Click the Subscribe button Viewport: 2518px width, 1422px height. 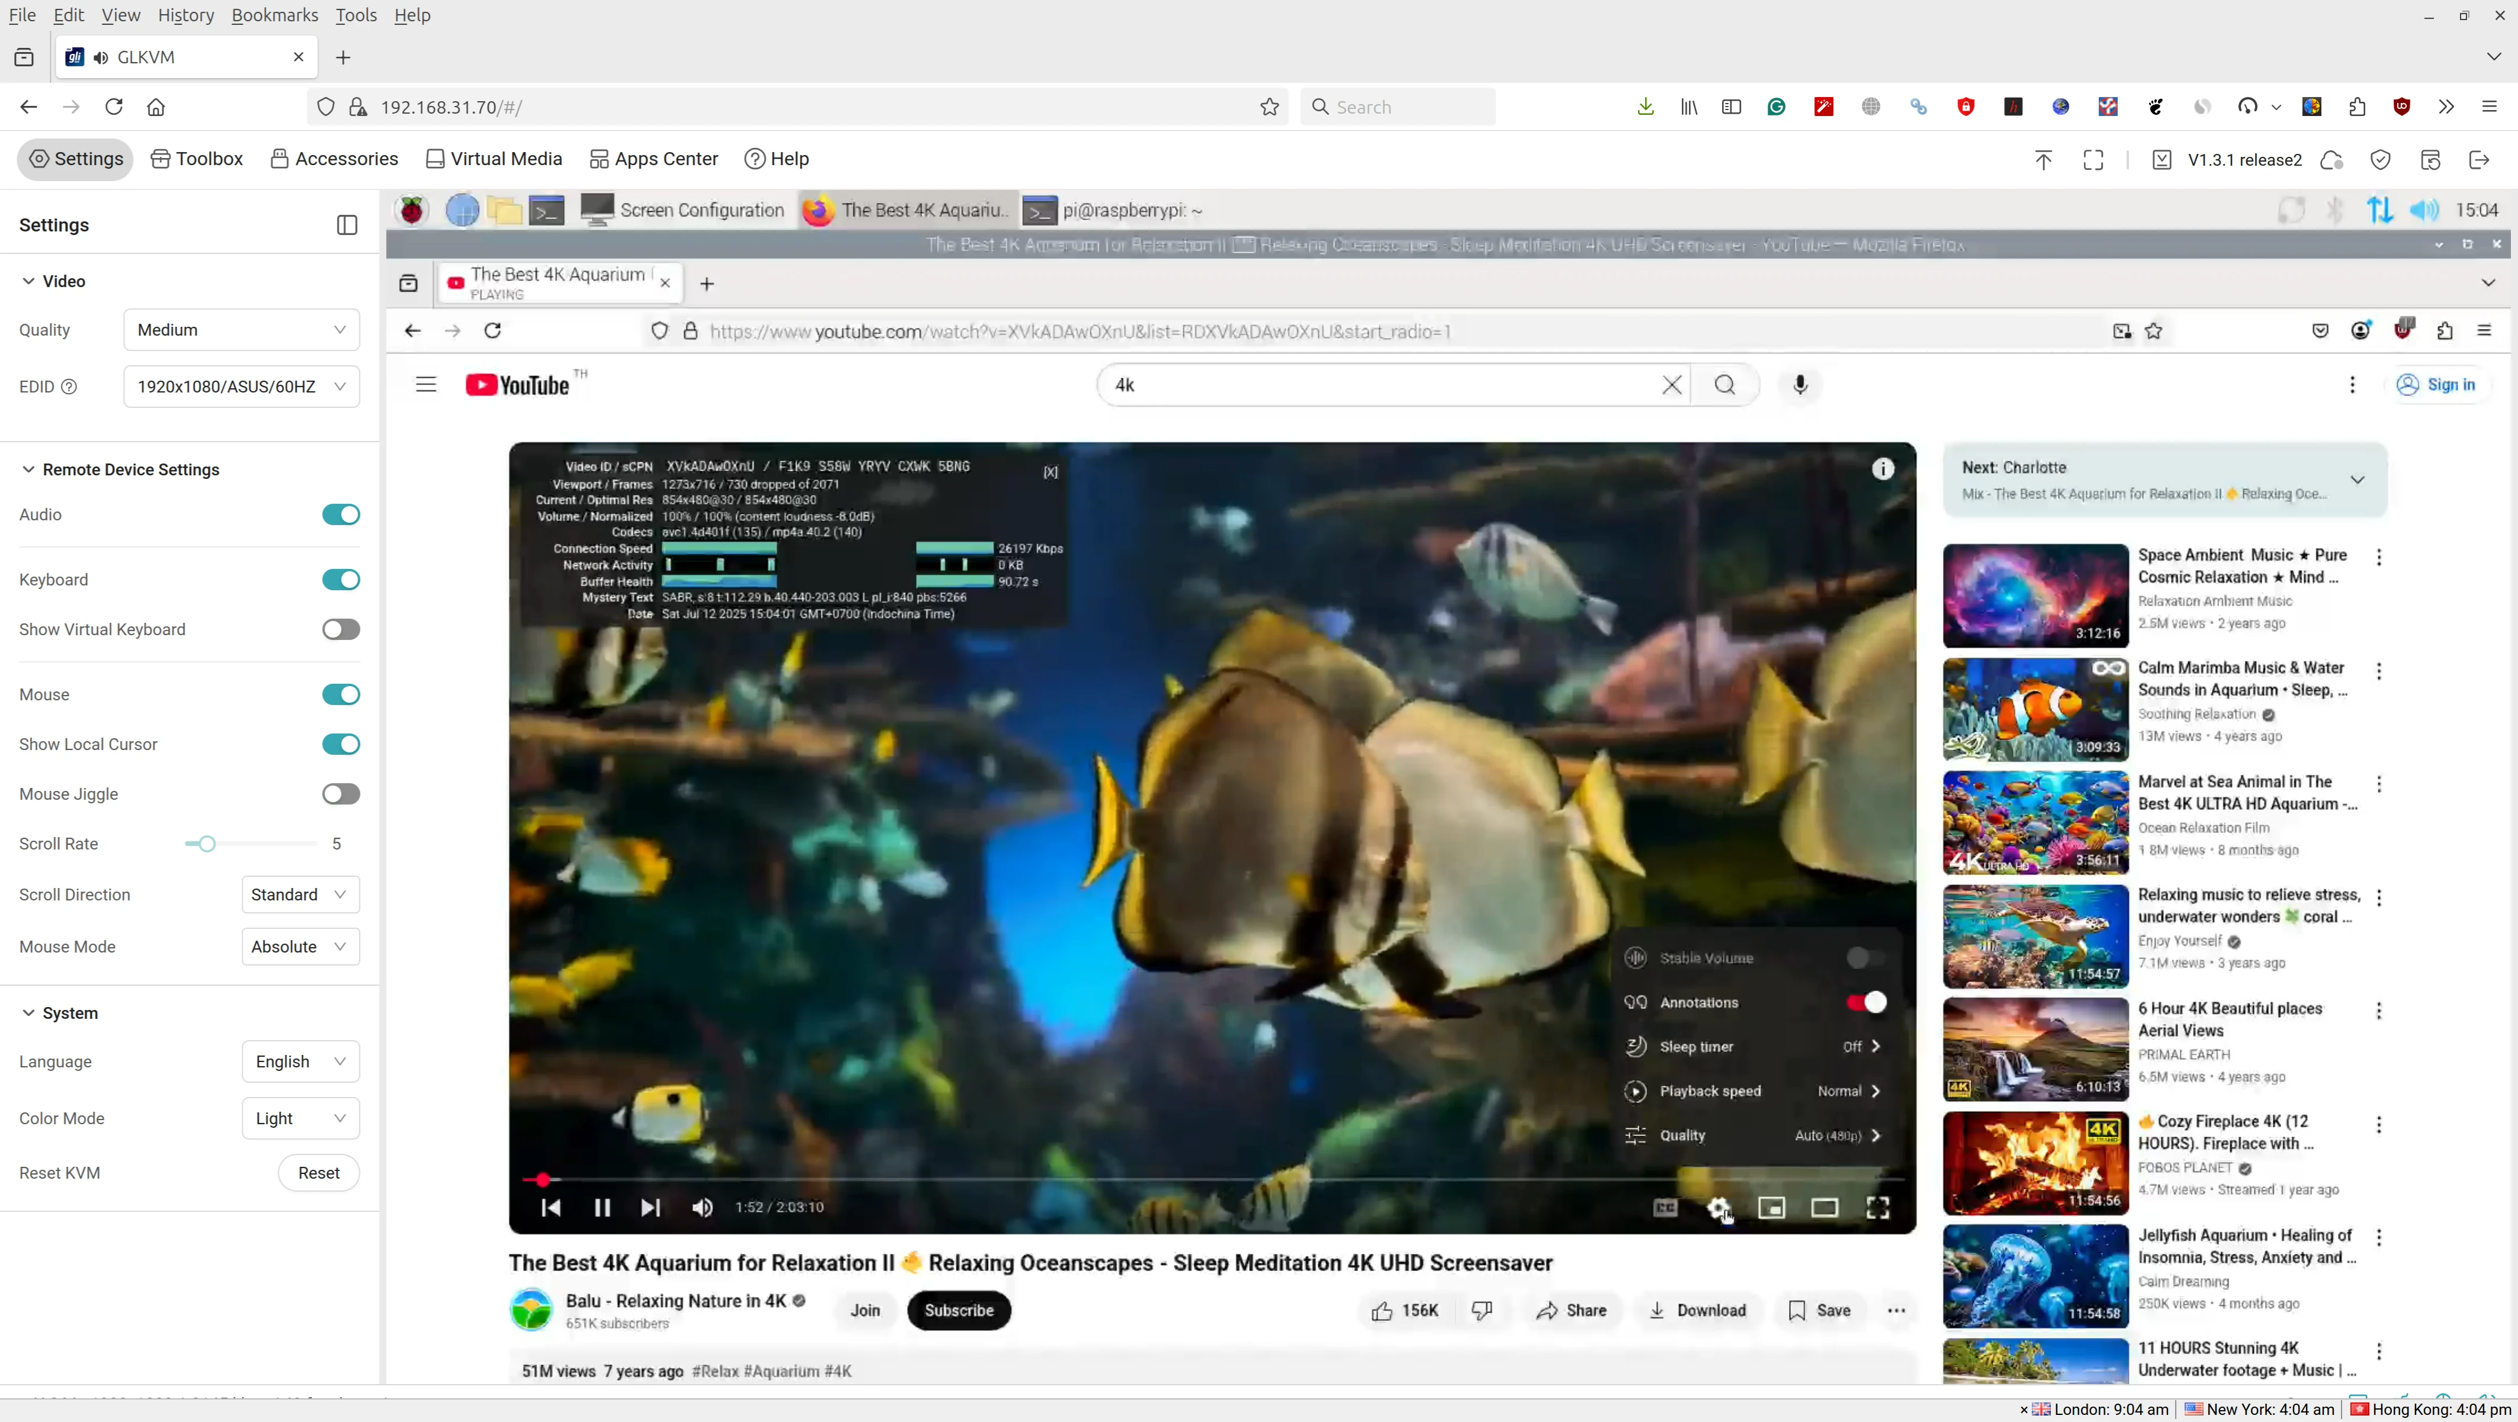coord(958,1311)
